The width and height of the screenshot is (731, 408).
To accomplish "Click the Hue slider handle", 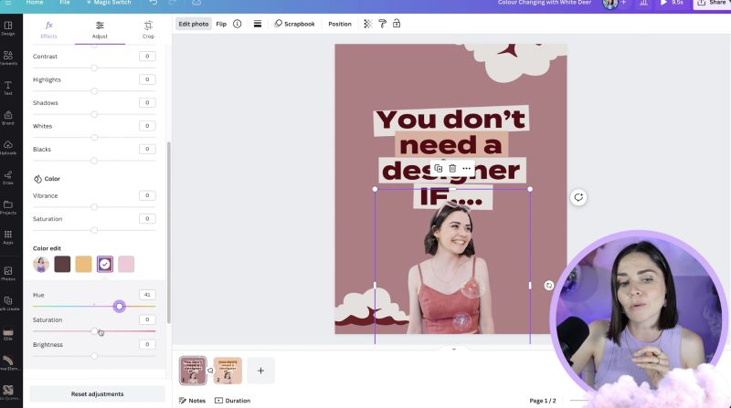I will 120,306.
